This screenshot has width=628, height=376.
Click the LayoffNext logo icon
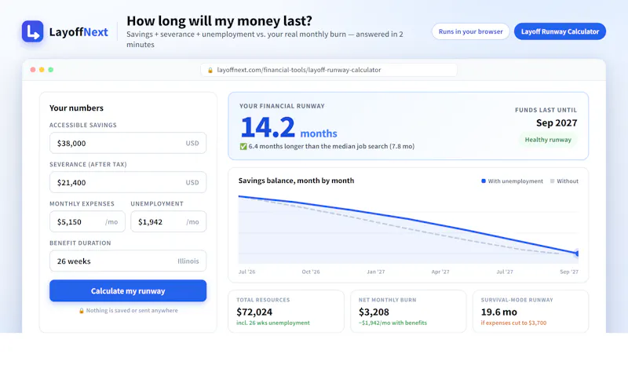(x=32, y=31)
